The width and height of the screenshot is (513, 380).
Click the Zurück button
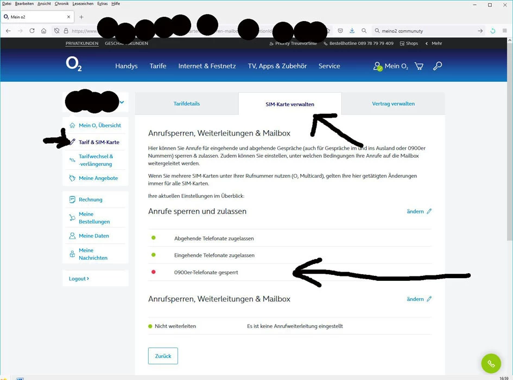[163, 356]
